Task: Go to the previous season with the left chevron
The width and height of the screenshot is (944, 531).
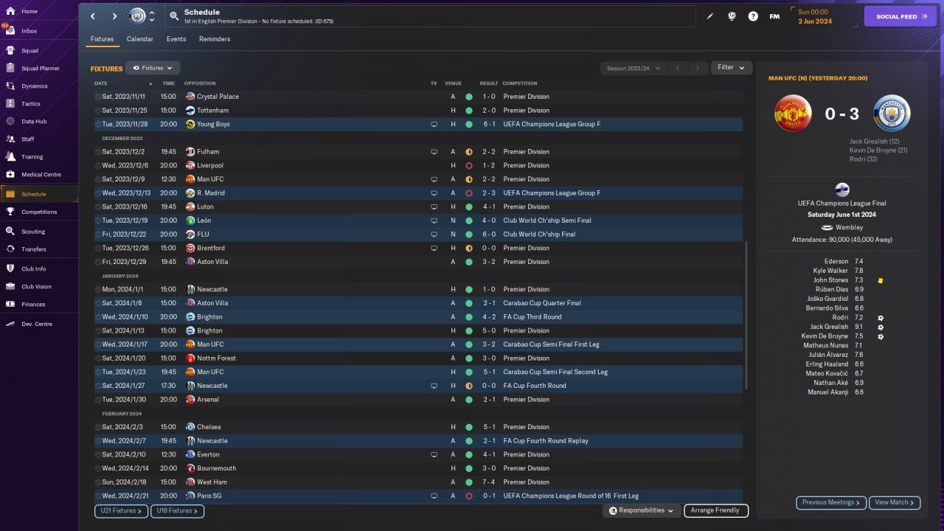Action: (x=678, y=69)
